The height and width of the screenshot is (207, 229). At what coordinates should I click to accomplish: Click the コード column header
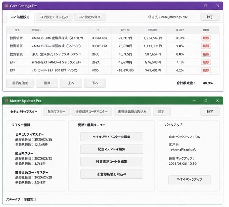(x=100, y=30)
